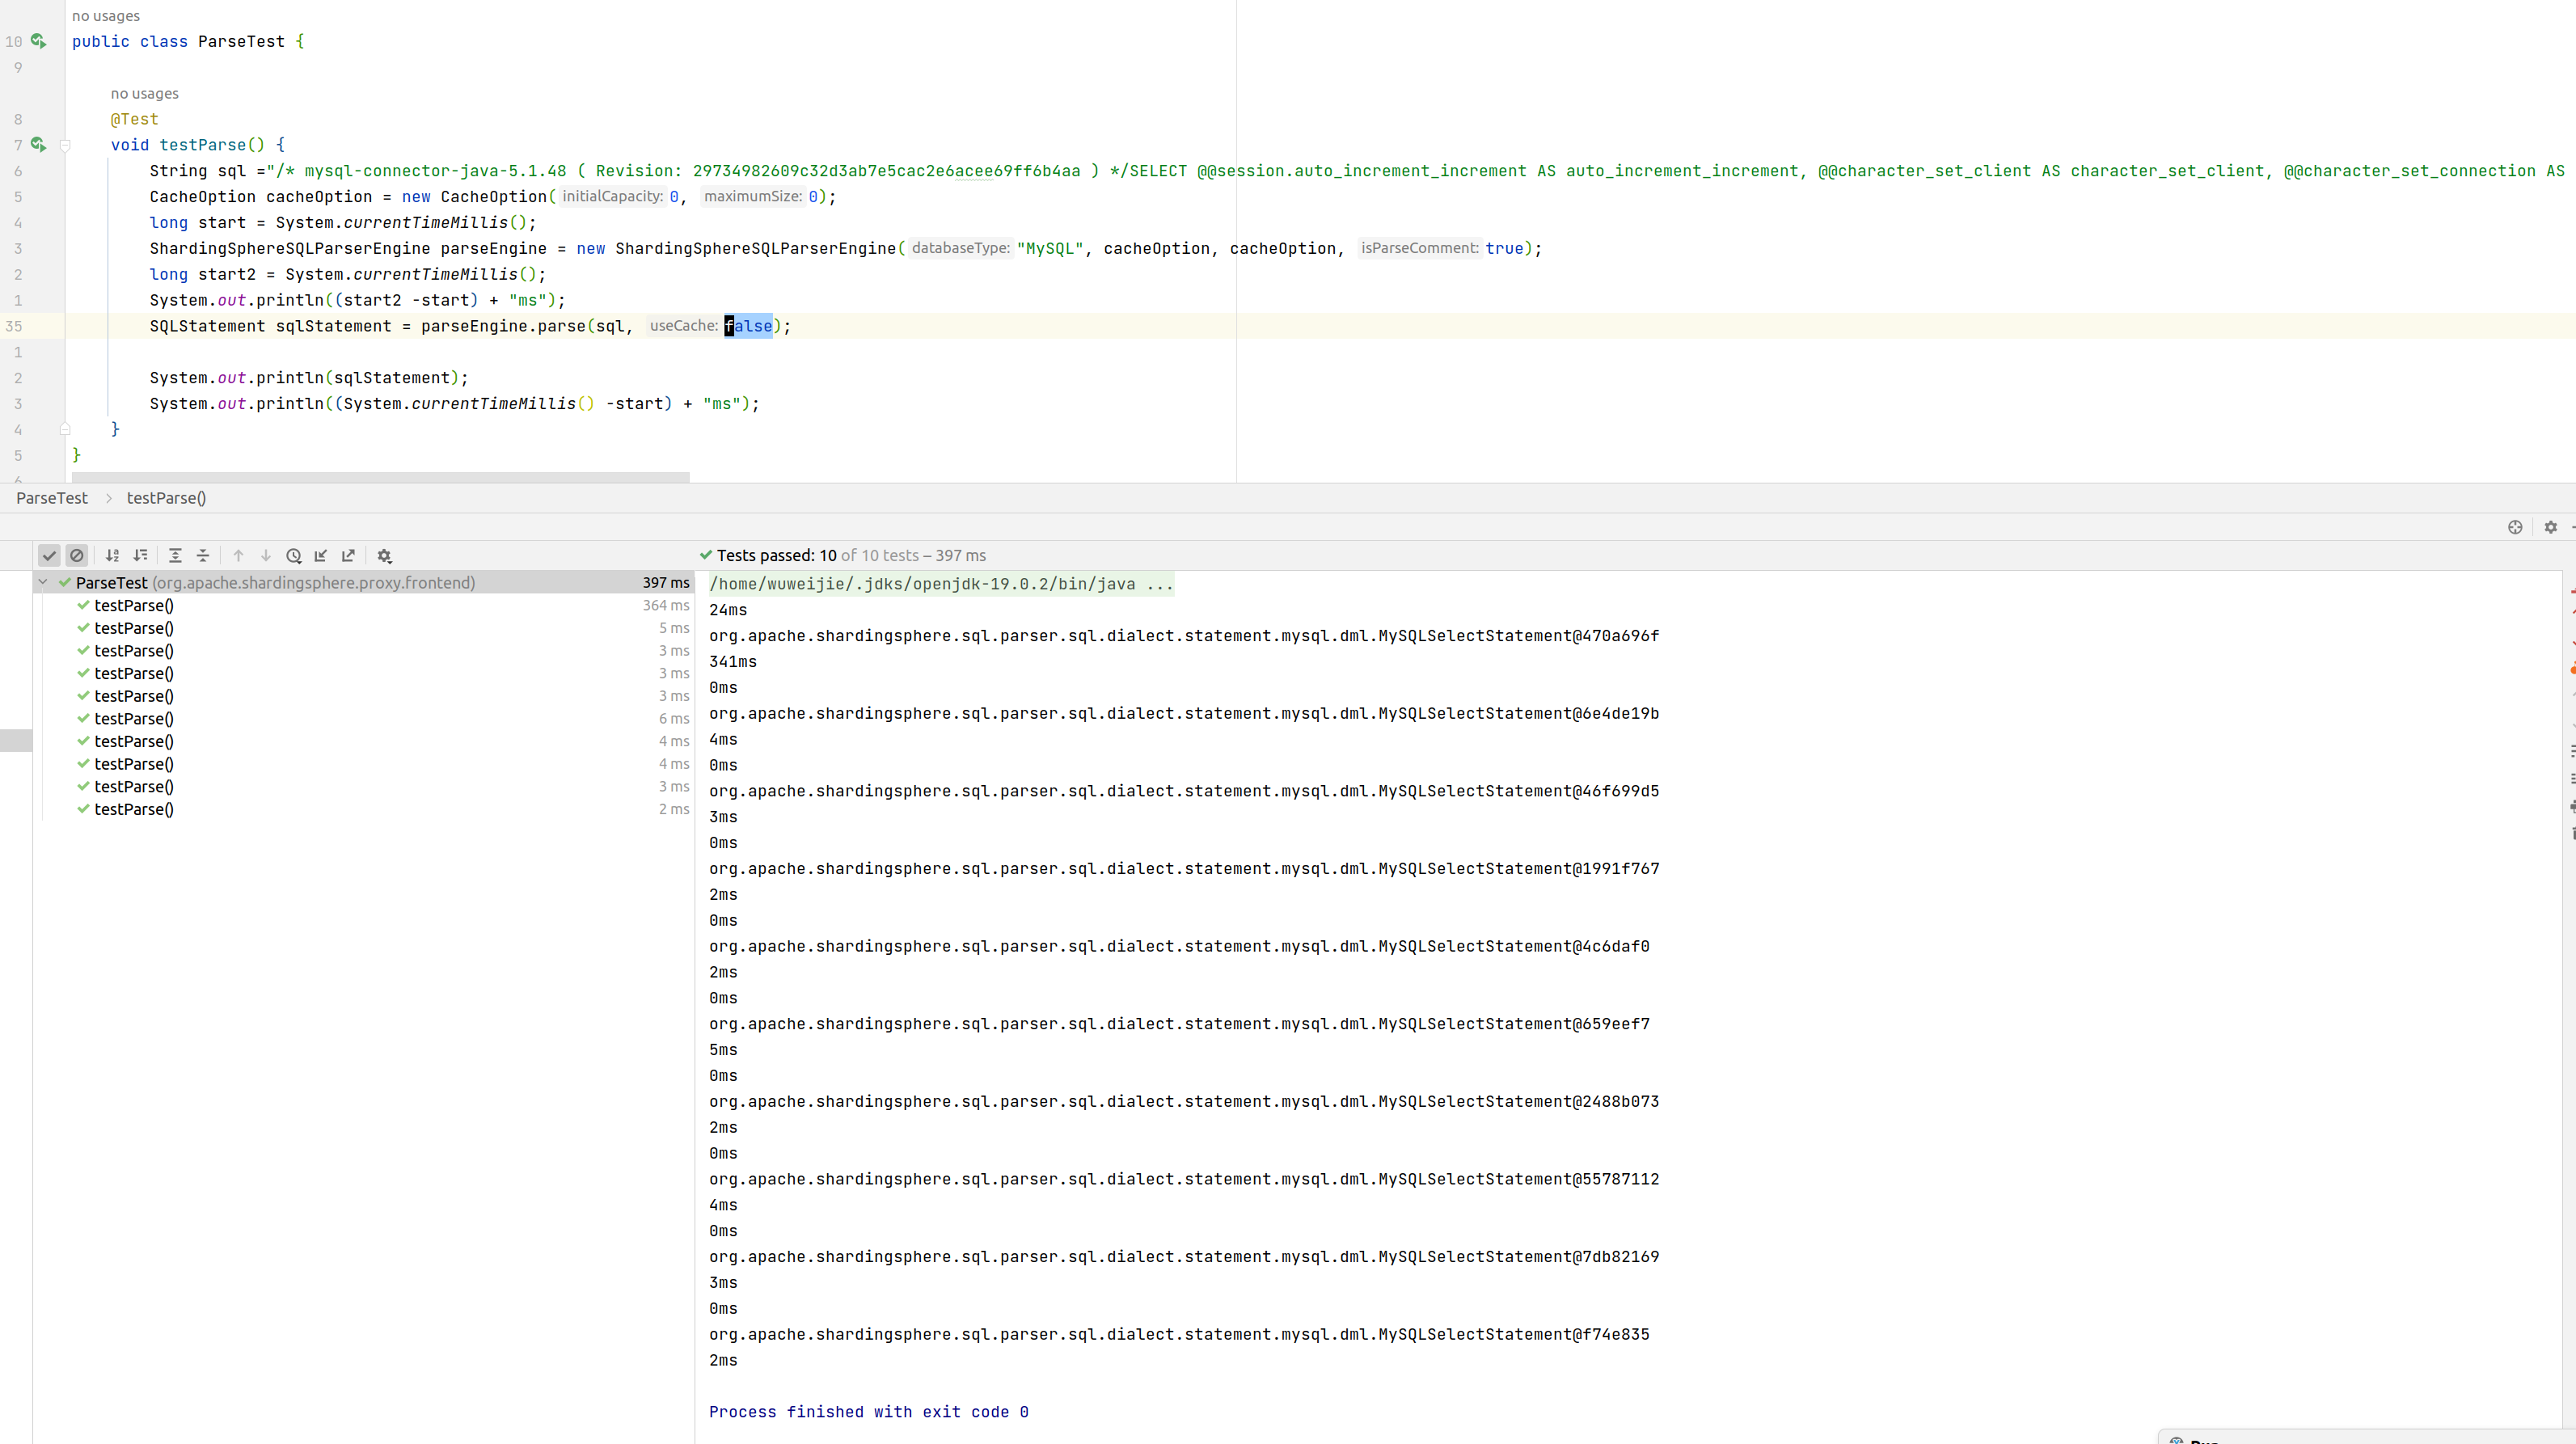This screenshot has height=1444, width=2576.
Task: Toggle the Show Passed tests checkmark button
Action: [49, 556]
